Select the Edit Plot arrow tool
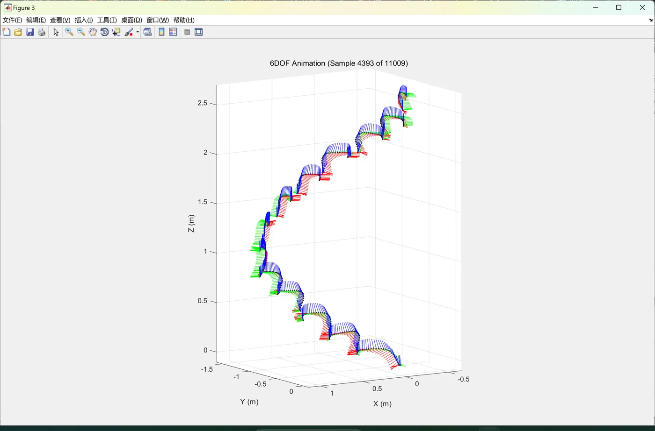655x431 pixels. (56, 32)
